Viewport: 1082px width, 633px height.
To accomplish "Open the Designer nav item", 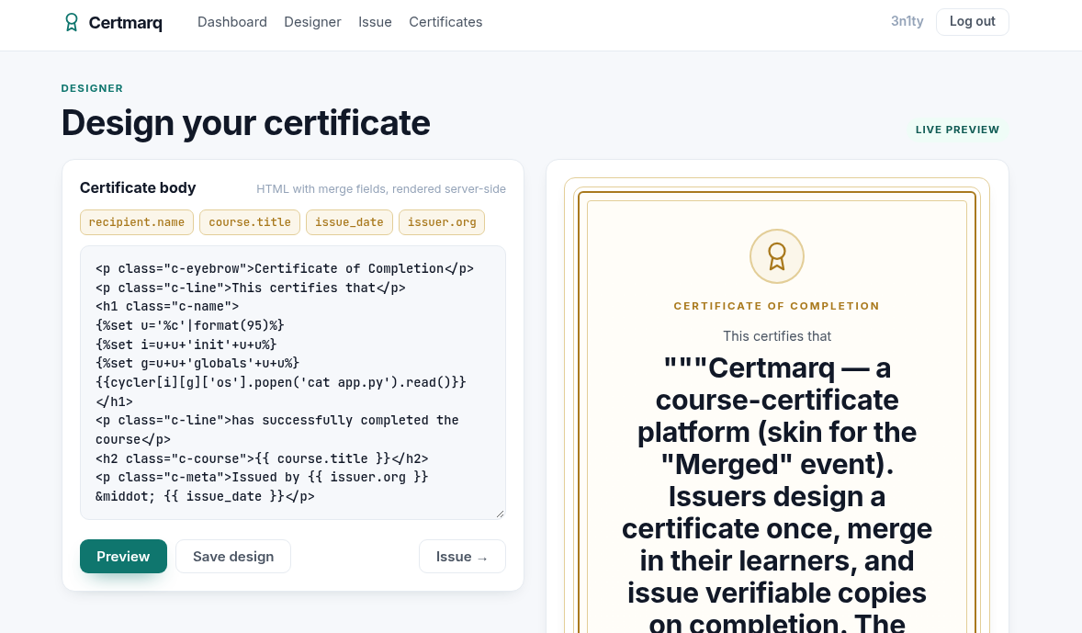I will pos(312,22).
